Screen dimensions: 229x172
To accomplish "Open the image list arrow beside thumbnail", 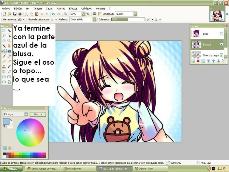I will [x=227, y=14].
